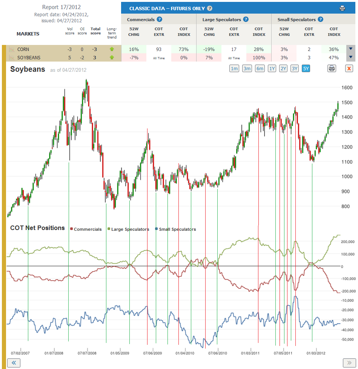The height and width of the screenshot is (369, 358).
Task: Open help icon next to Large Speculators
Action: coord(246,19)
